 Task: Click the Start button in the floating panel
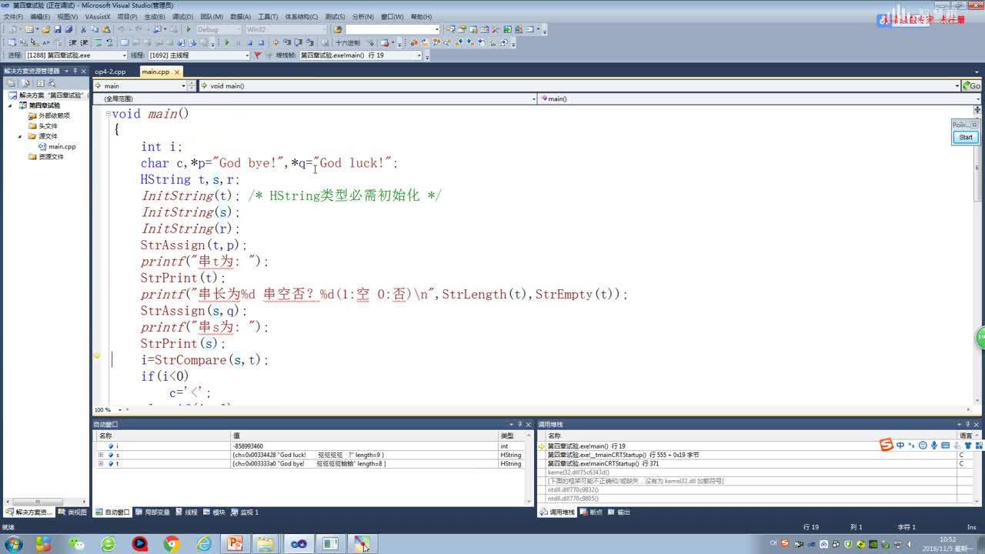965,137
